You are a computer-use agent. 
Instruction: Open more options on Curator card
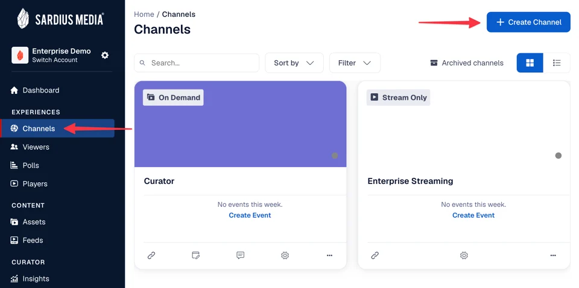(x=329, y=255)
